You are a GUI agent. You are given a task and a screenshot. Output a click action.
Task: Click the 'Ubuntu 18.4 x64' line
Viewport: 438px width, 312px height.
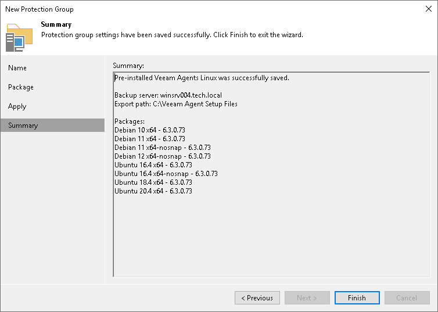(153, 182)
